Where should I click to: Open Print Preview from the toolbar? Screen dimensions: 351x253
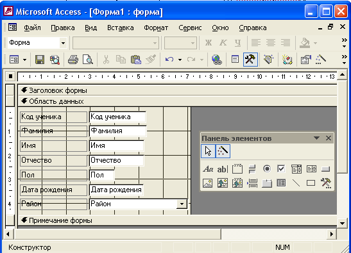click(88, 60)
